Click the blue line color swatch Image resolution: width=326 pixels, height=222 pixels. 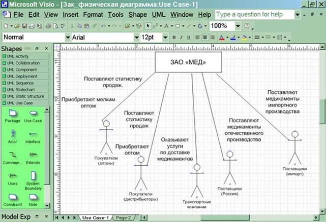(233, 38)
